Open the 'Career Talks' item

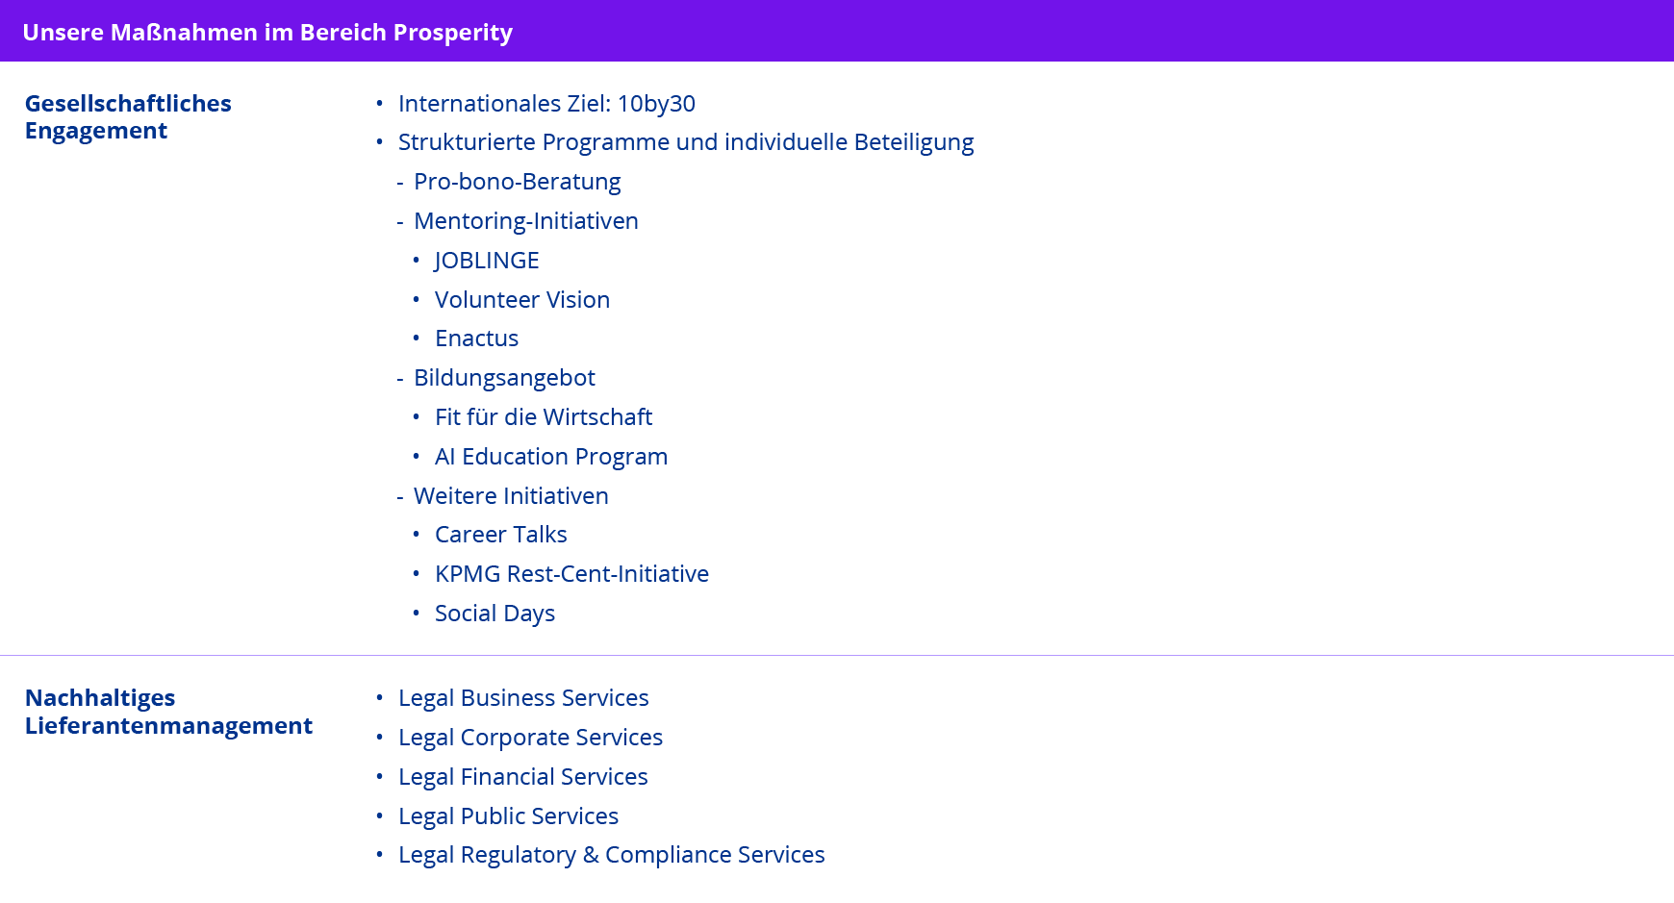coord(500,535)
